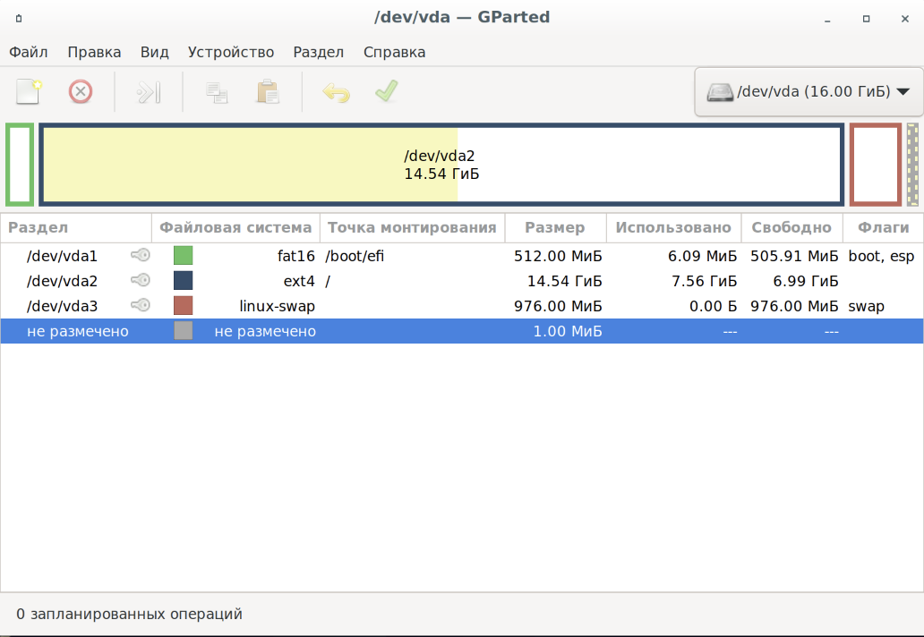This screenshot has width=924, height=637.
Task: Click the 976.00 МиБ size cell
Action: click(x=558, y=306)
